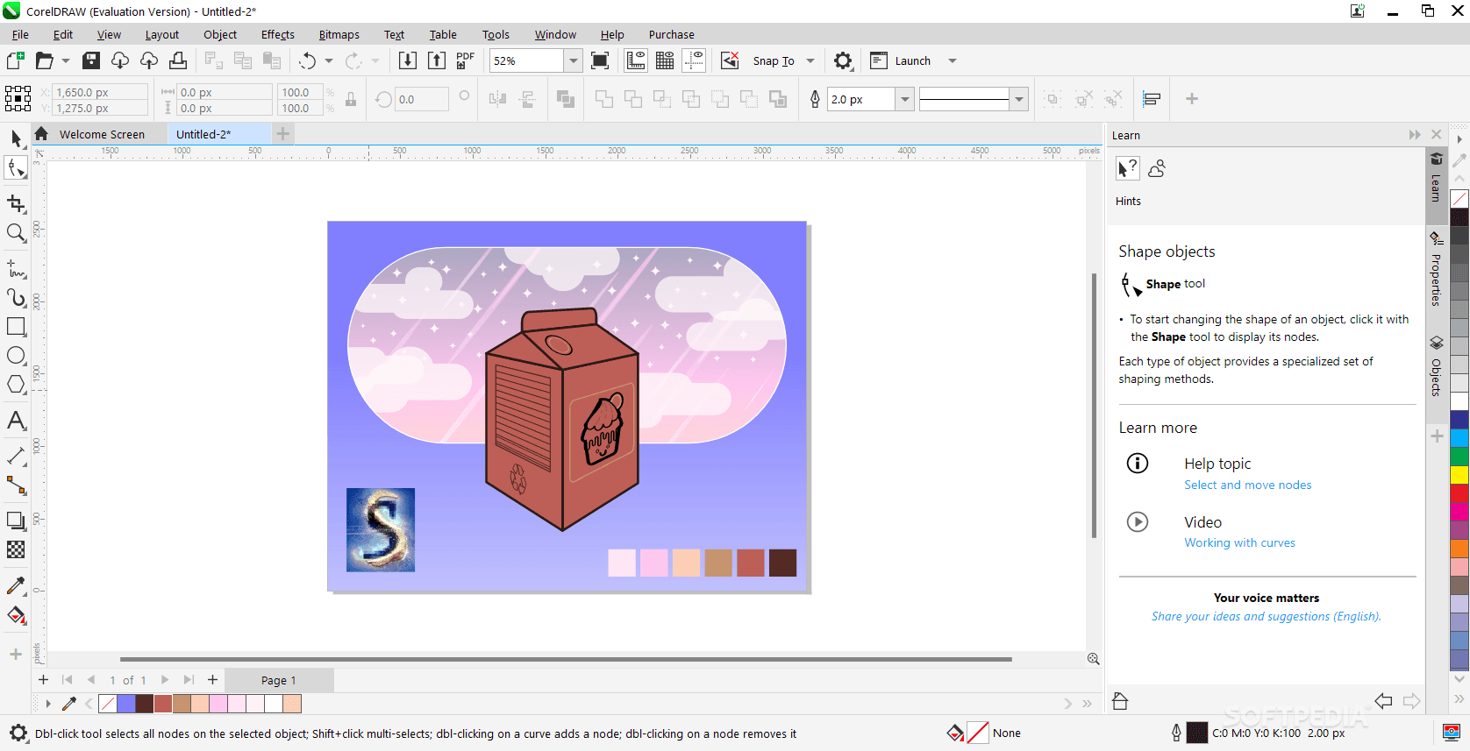Screen dimensions: 1470x751
Task: Click the yellow swatch in color palette
Action: (x=1459, y=474)
